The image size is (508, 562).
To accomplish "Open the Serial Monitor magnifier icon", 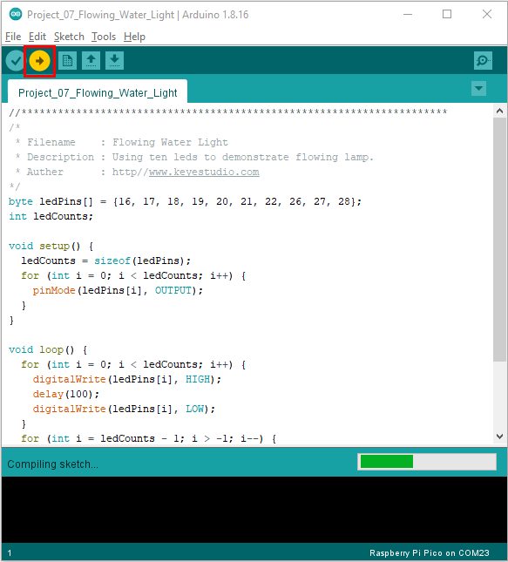I will click(x=483, y=61).
